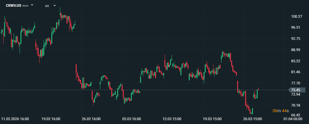The image size is (309, 124).
Task: Click the 66.42 lowest price label
Action: pos(296,115)
